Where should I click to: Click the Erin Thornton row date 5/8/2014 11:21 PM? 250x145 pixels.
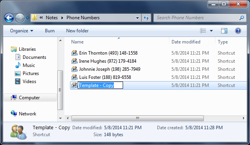[190, 53]
